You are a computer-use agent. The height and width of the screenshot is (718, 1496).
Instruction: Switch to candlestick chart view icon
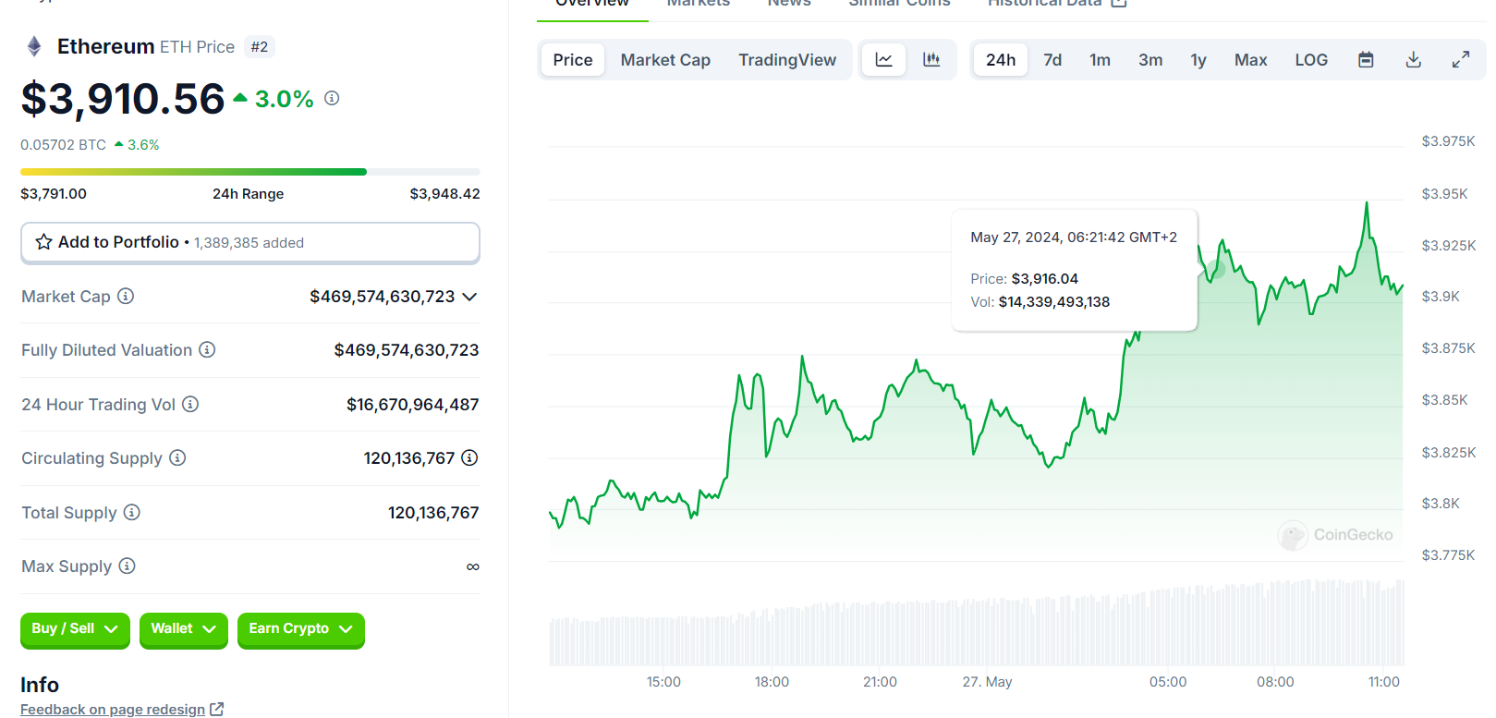[931, 60]
